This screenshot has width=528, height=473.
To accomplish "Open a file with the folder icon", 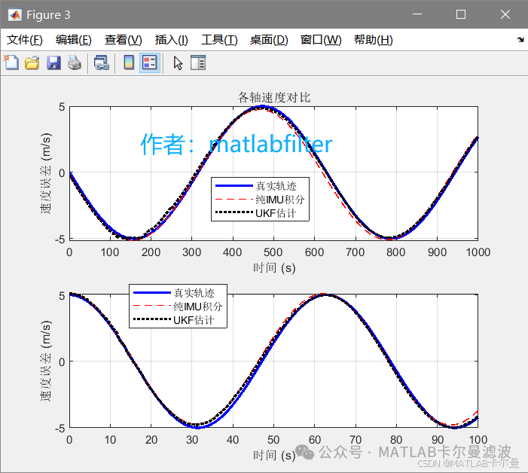I will tap(32, 63).
